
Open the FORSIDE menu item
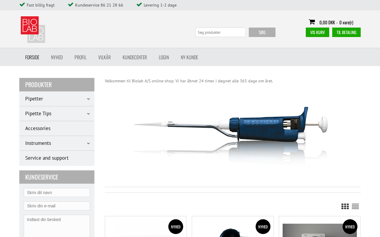pyautogui.click(x=32, y=57)
